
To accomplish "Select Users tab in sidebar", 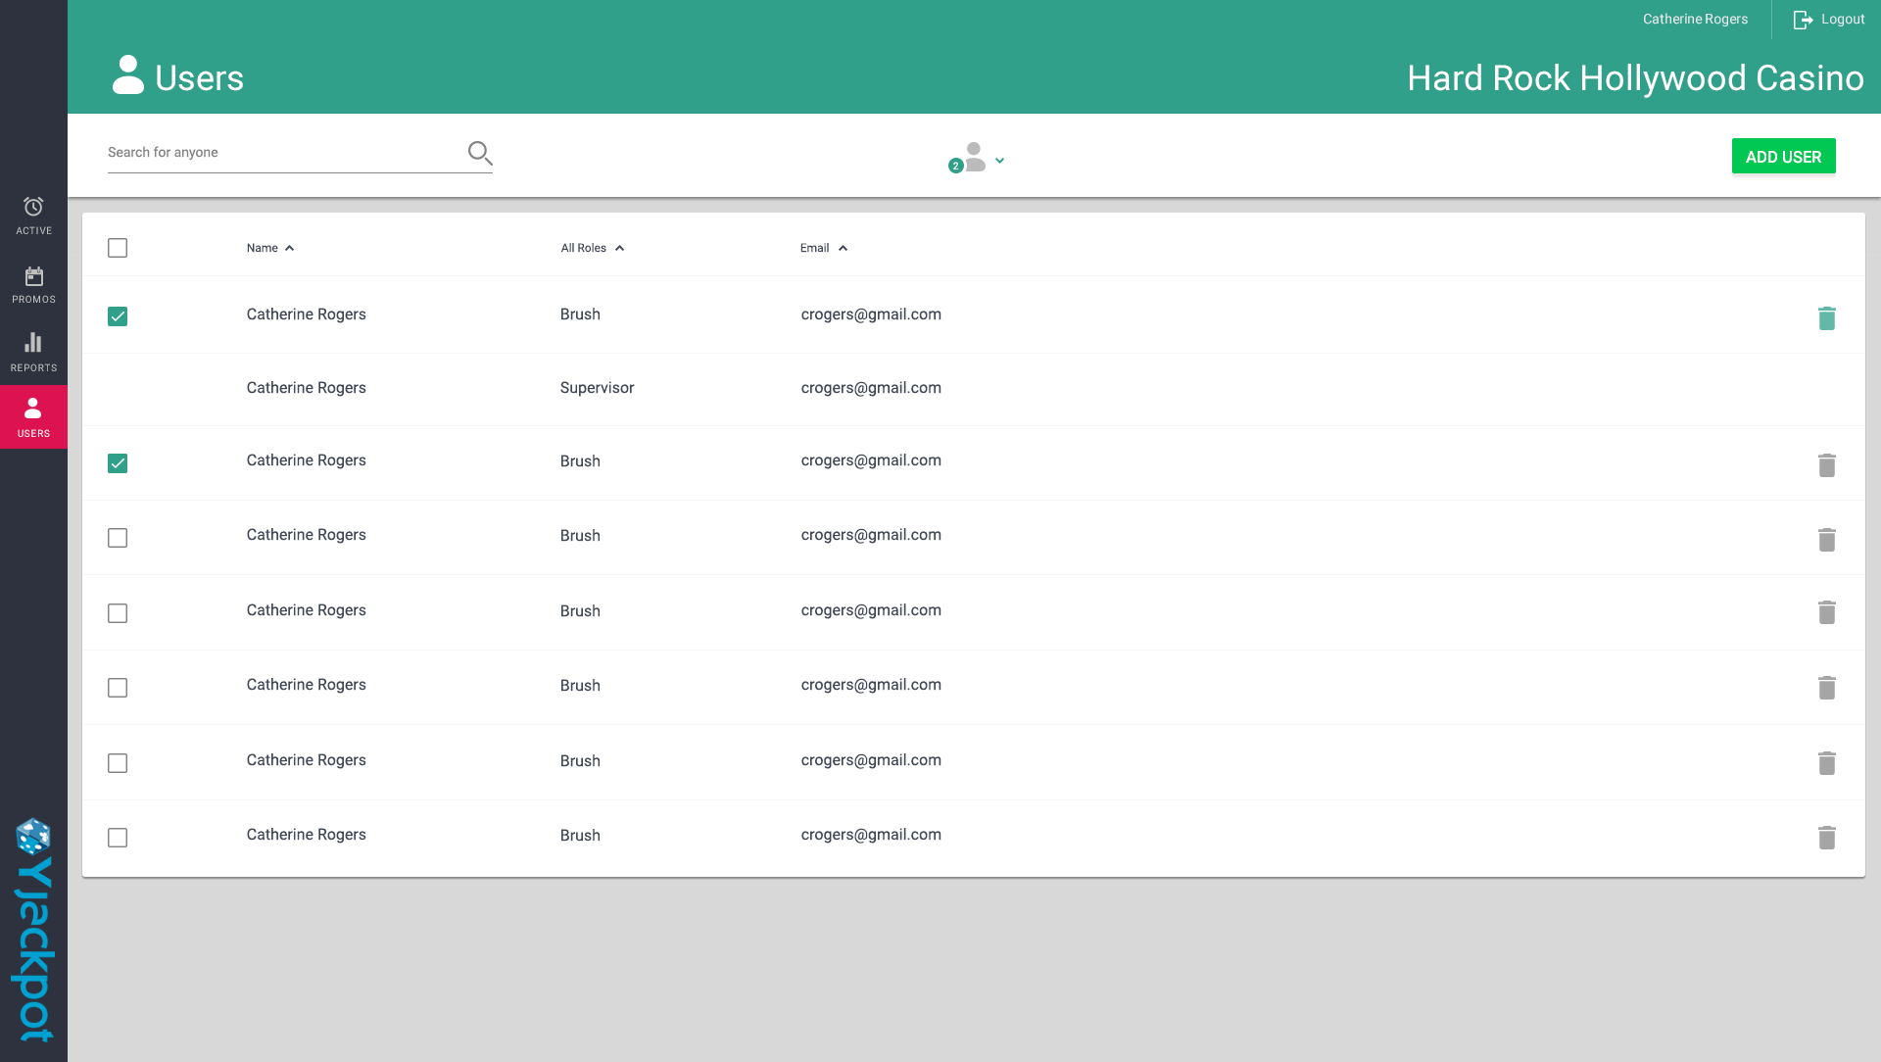I will coord(33,416).
